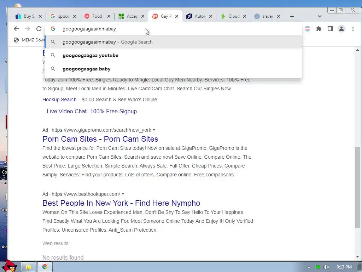Click the 'Web results' text
The width and height of the screenshot is (362, 272).
coord(56,243)
